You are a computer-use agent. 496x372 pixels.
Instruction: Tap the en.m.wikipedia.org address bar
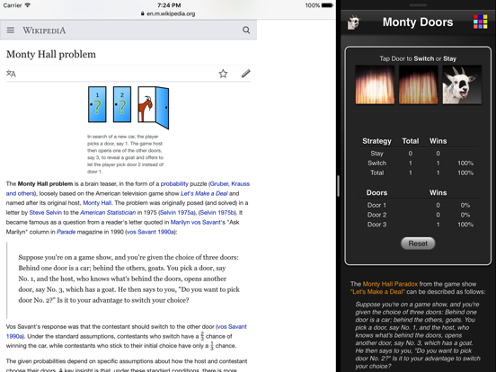(168, 13)
